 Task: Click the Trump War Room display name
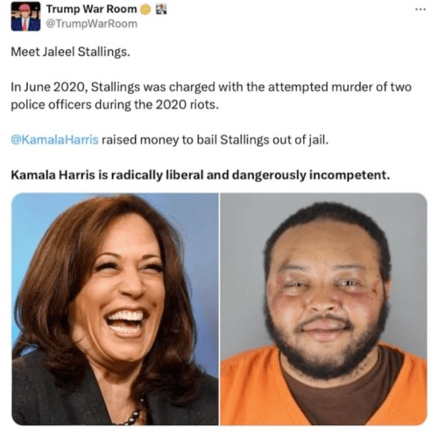91,9
